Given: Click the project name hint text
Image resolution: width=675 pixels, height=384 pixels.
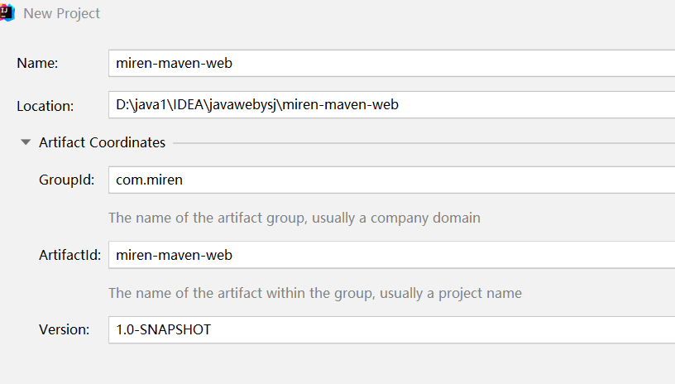Looking at the screenshot, I should [x=314, y=293].
